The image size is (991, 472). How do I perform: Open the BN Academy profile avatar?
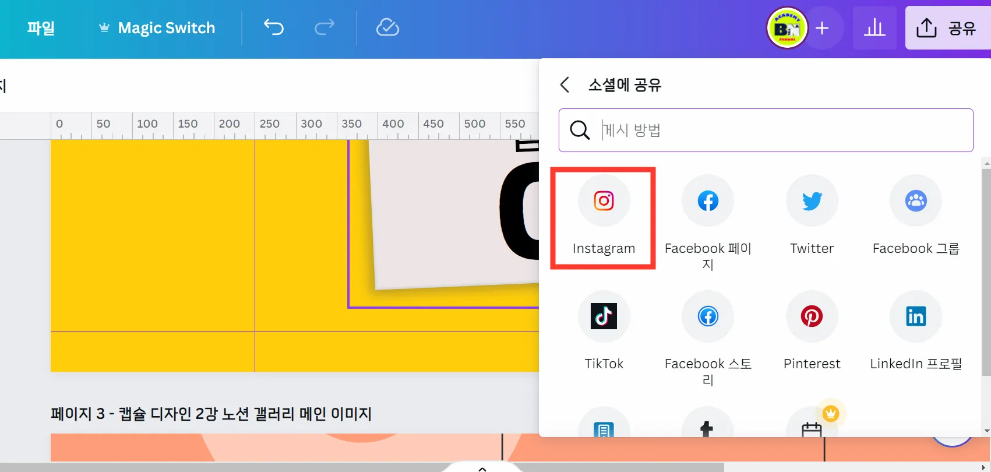[787, 28]
